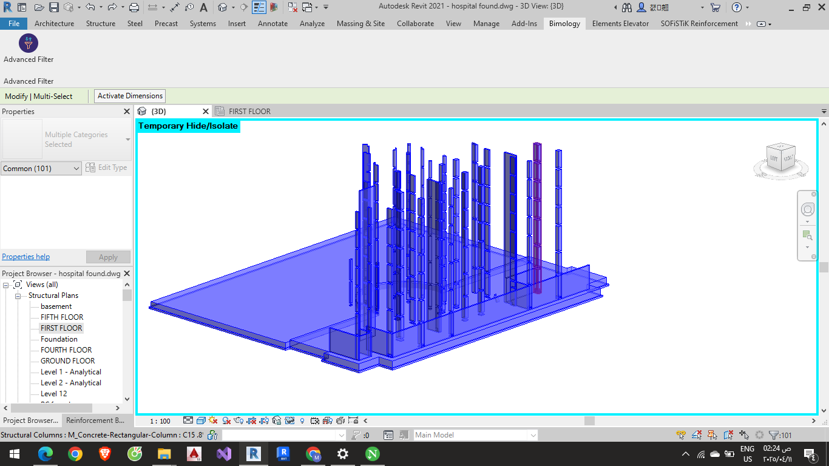This screenshot has width=829, height=466.
Task: Switch to the FIRST FLOOR view tab
Action: point(249,112)
